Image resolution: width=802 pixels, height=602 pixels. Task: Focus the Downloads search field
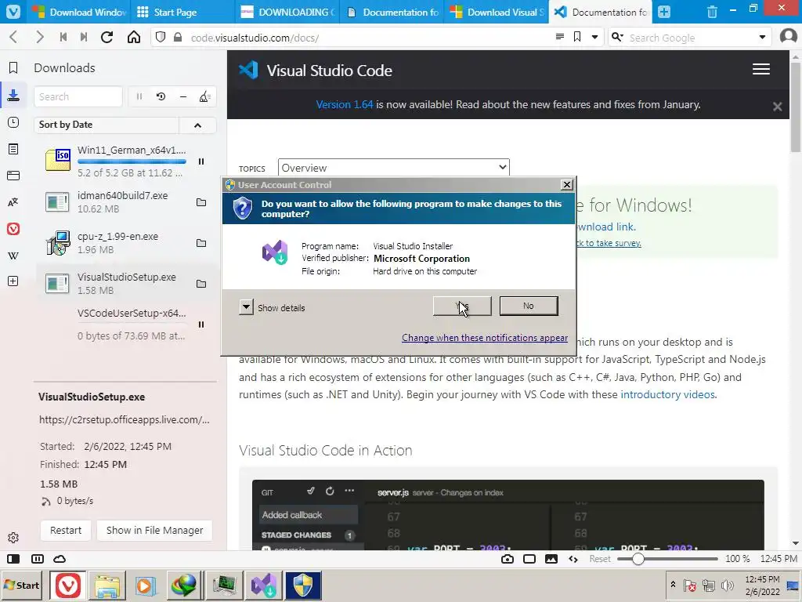[78, 96]
